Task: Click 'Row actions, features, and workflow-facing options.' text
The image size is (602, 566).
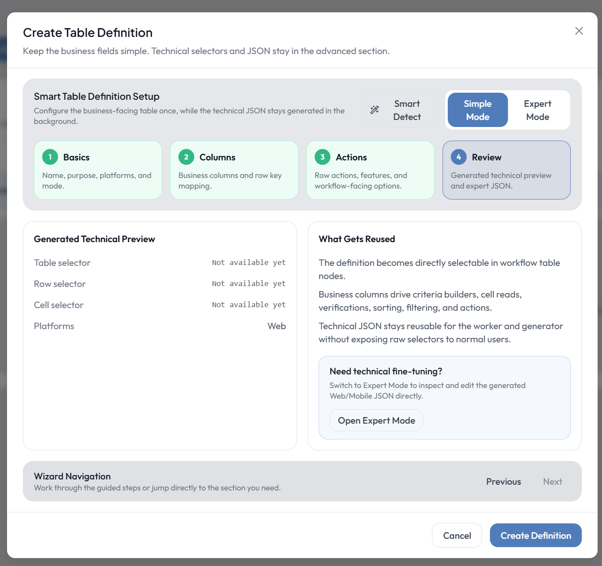Action: [361, 181]
